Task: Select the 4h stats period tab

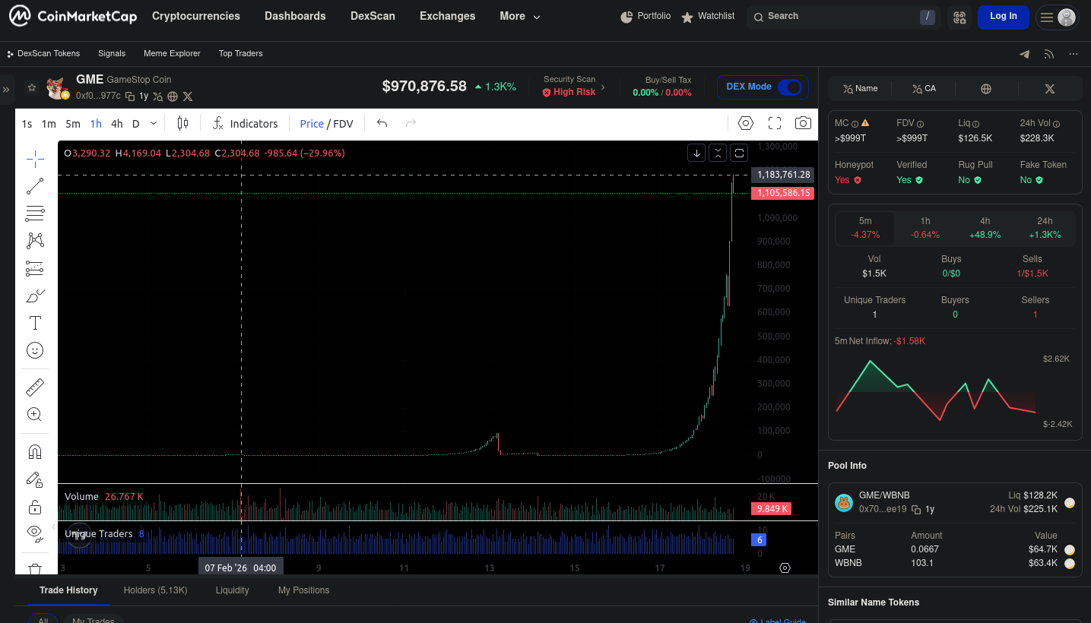Action: (x=985, y=228)
